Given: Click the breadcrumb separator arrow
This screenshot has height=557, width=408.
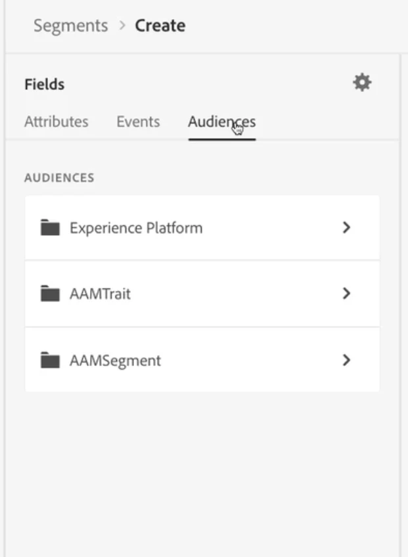Looking at the screenshot, I should click(122, 26).
